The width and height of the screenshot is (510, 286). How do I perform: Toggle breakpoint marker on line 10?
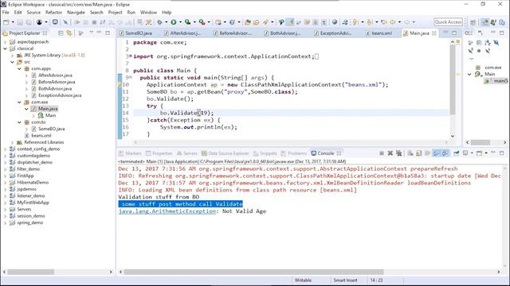coord(120,85)
